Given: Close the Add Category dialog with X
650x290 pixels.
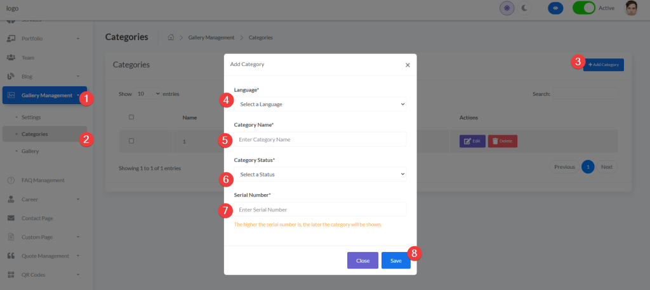Looking at the screenshot, I should 408,65.
